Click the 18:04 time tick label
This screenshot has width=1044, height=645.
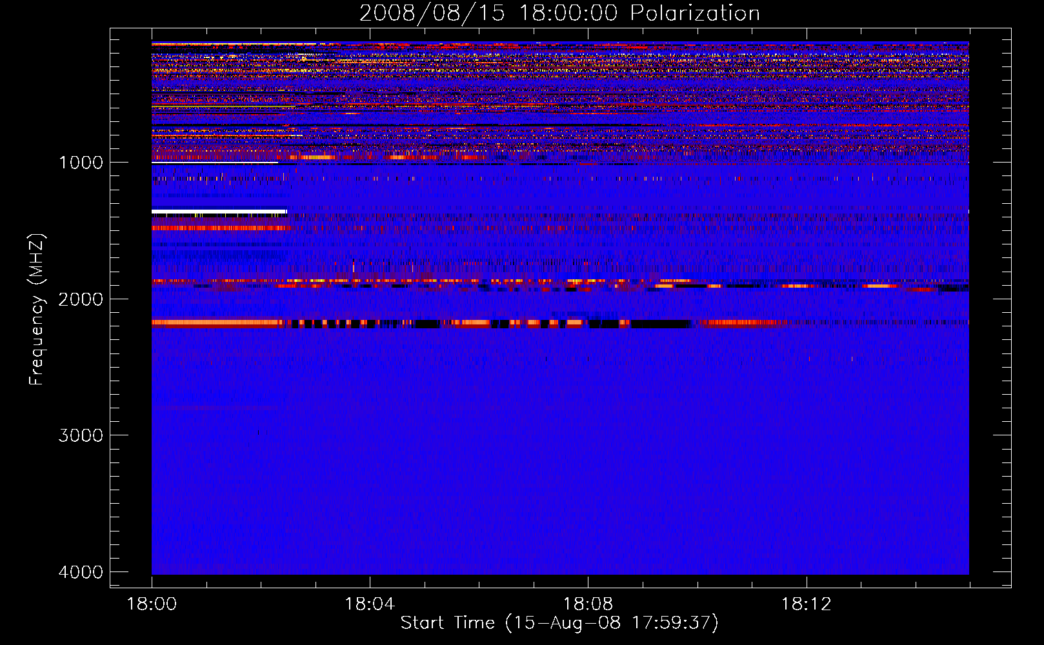[370, 604]
